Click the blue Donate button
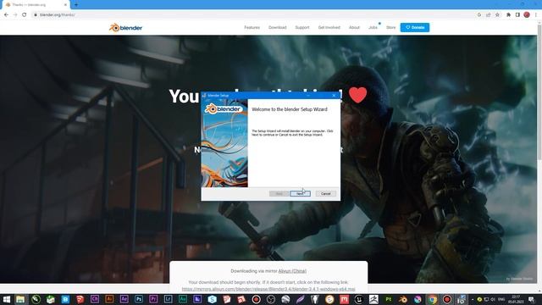542x305 pixels. (x=415, y=27)
